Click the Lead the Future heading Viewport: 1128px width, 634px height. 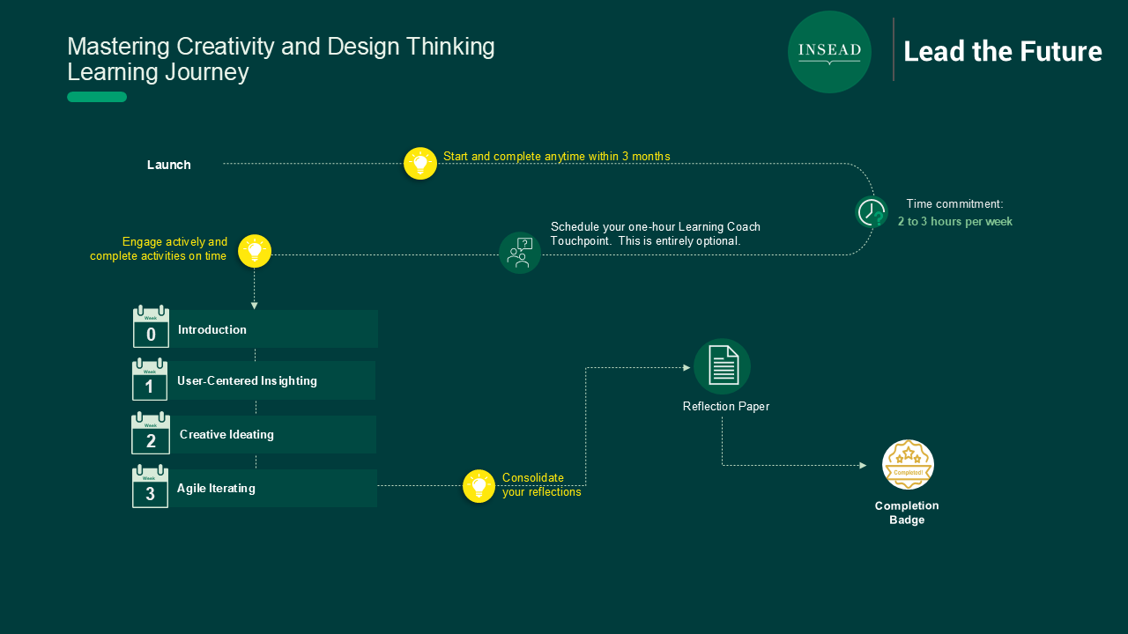(x=1003, y=52)
